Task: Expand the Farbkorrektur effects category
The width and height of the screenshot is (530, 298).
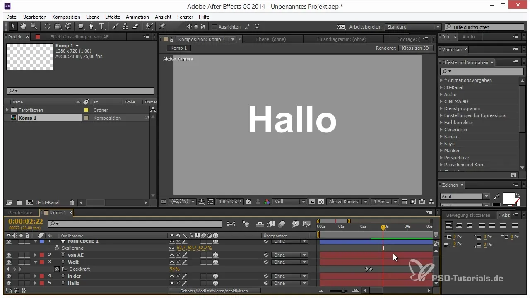Action: [441, 123]
